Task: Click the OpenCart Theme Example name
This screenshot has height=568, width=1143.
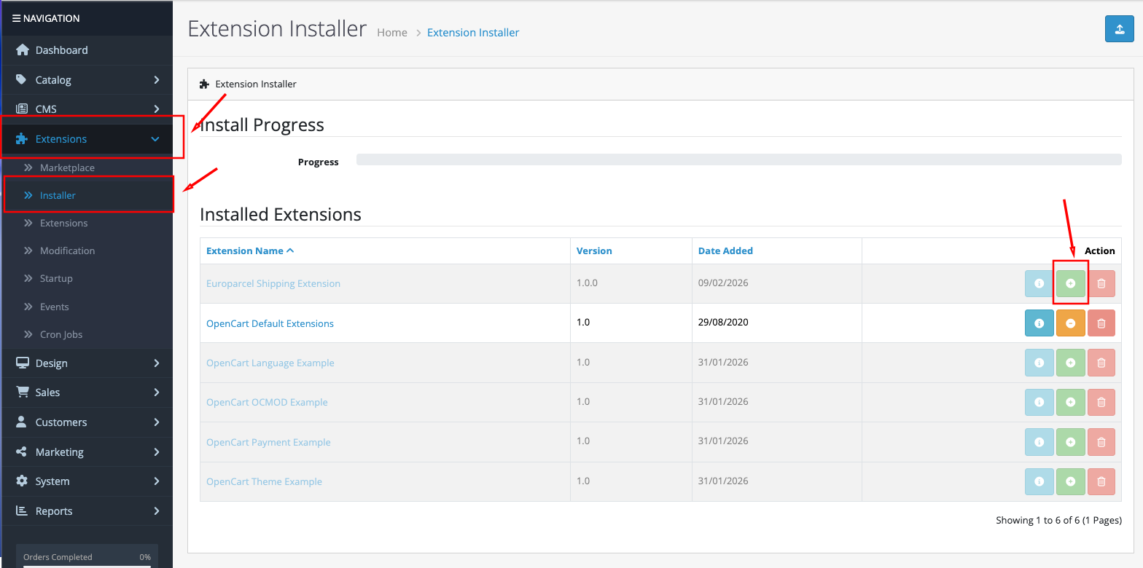Action: [264, 481]
